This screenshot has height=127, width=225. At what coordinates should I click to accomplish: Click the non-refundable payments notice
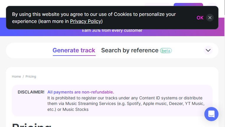click(x=81, y=92)
